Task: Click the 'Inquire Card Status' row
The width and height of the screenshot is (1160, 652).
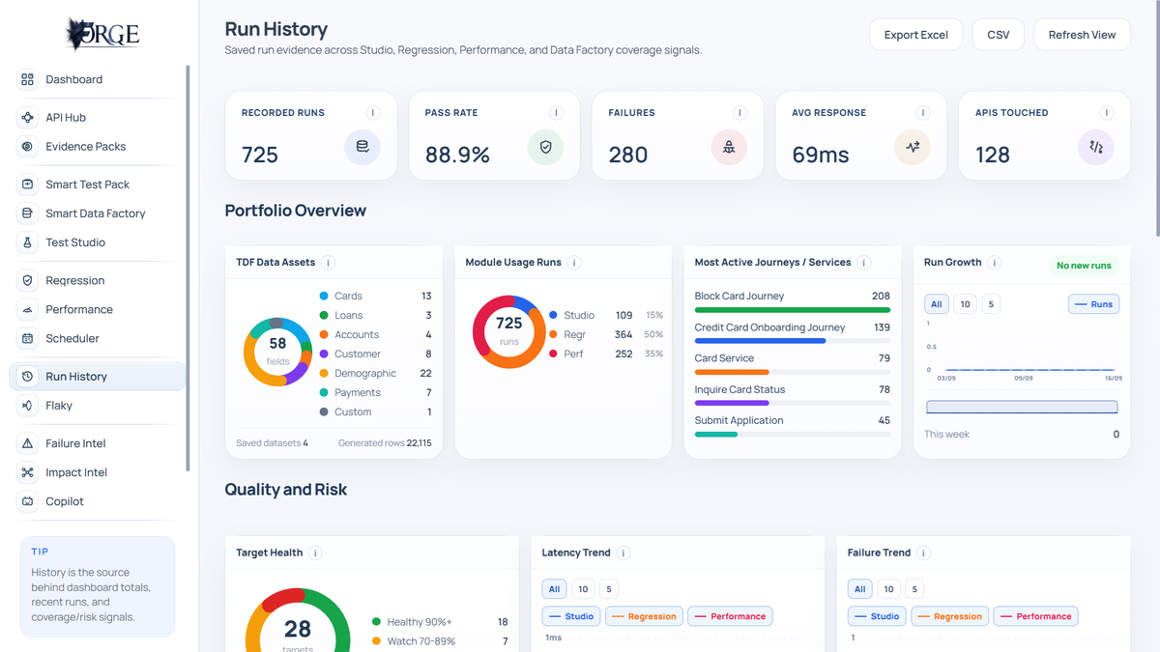Action: tap(792, 395)
